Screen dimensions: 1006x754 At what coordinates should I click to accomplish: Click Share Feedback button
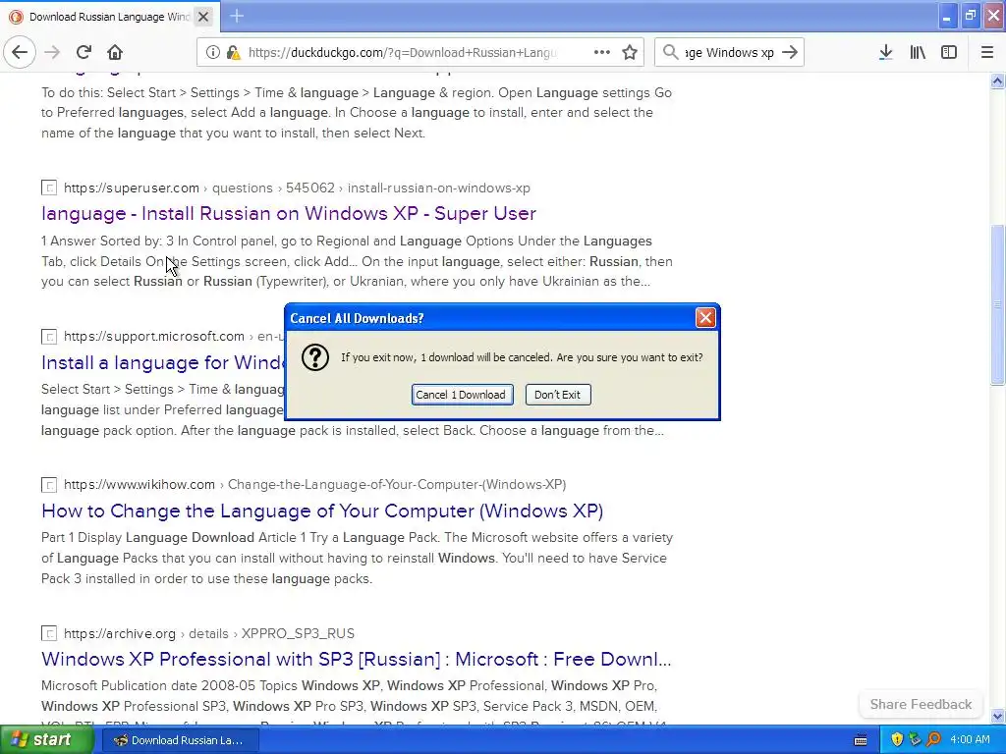tap(921, 704)
